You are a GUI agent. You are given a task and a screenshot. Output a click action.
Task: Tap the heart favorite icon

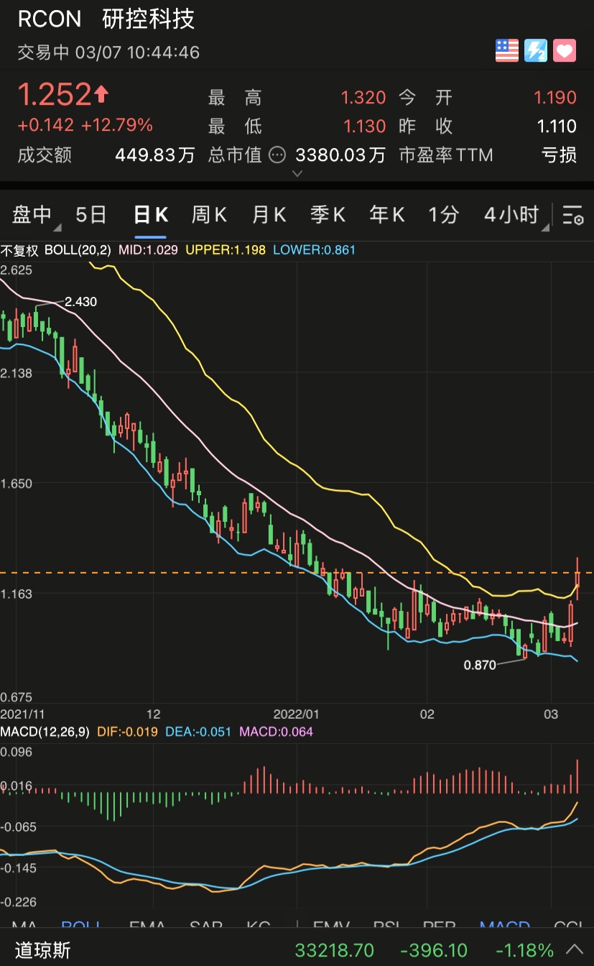[x=565, y=50]
